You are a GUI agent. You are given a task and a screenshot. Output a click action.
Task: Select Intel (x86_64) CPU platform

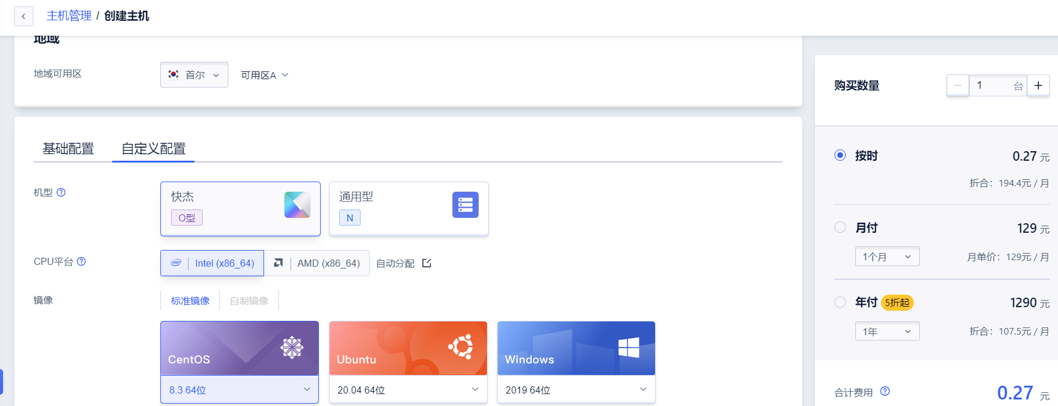(212, 263)
